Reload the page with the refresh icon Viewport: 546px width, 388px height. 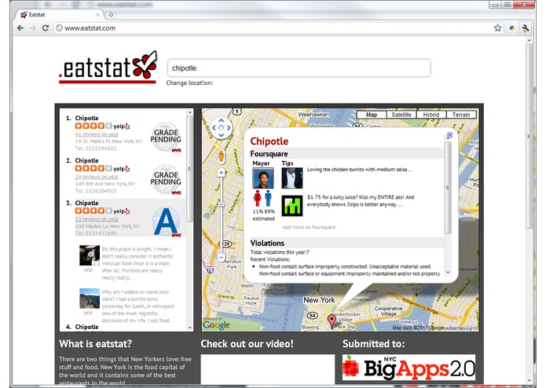(x=46, y=28)
